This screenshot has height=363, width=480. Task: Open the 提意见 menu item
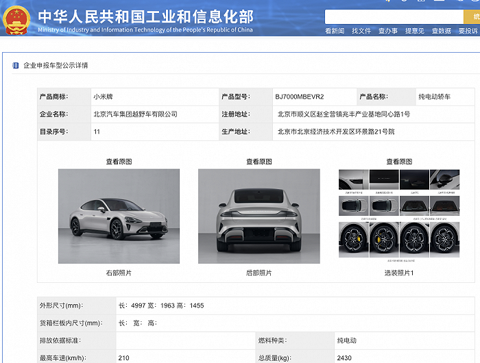414,31
